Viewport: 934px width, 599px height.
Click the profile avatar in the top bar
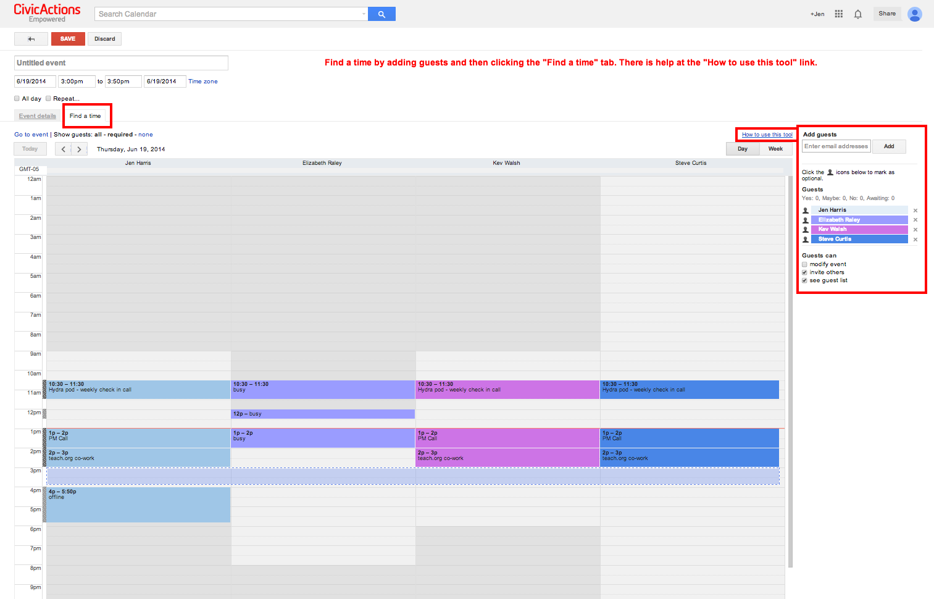pos(914,14)
